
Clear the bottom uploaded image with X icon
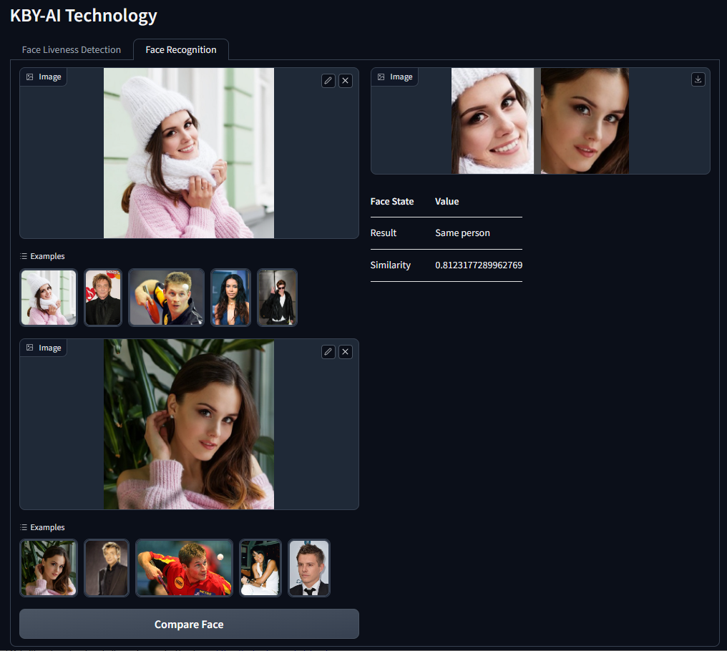[346, 352]
